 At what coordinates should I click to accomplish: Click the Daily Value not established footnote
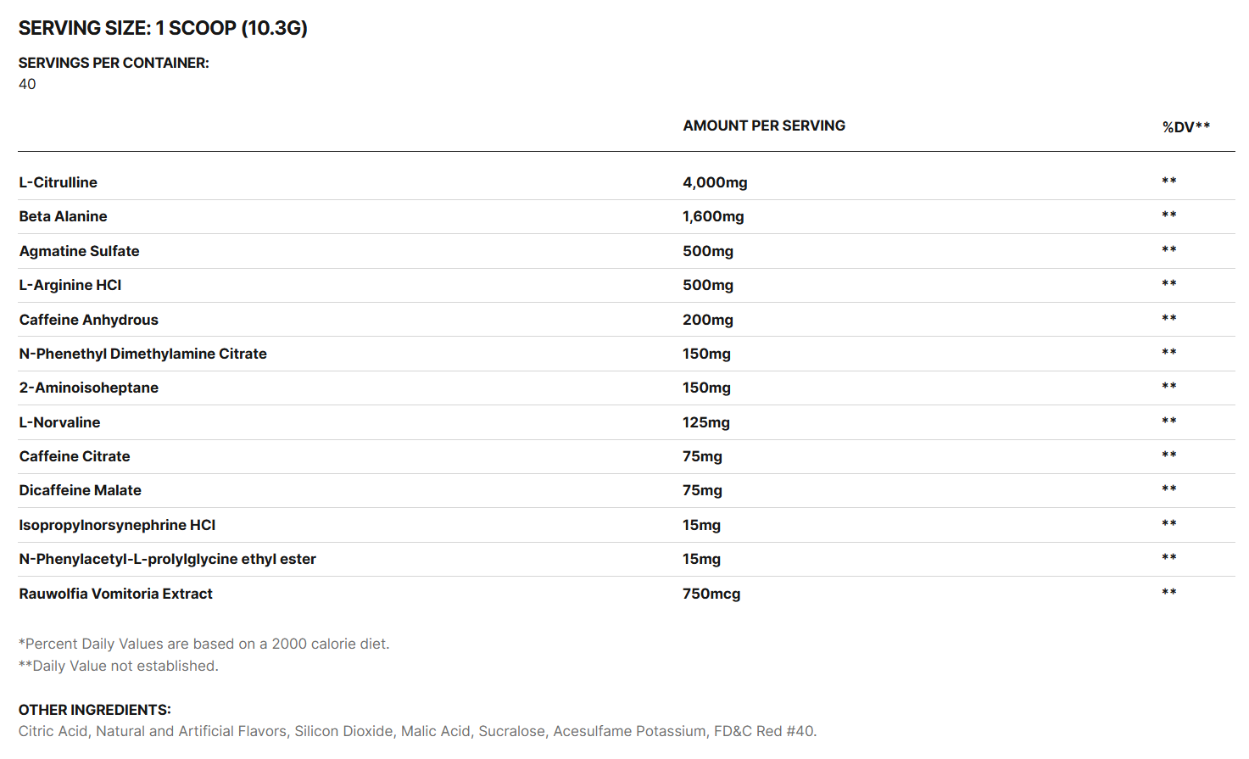[x=119, y=666]
